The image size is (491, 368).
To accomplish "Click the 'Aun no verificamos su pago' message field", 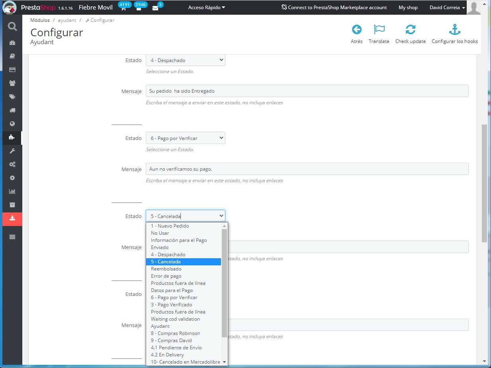I will point(307,169).
